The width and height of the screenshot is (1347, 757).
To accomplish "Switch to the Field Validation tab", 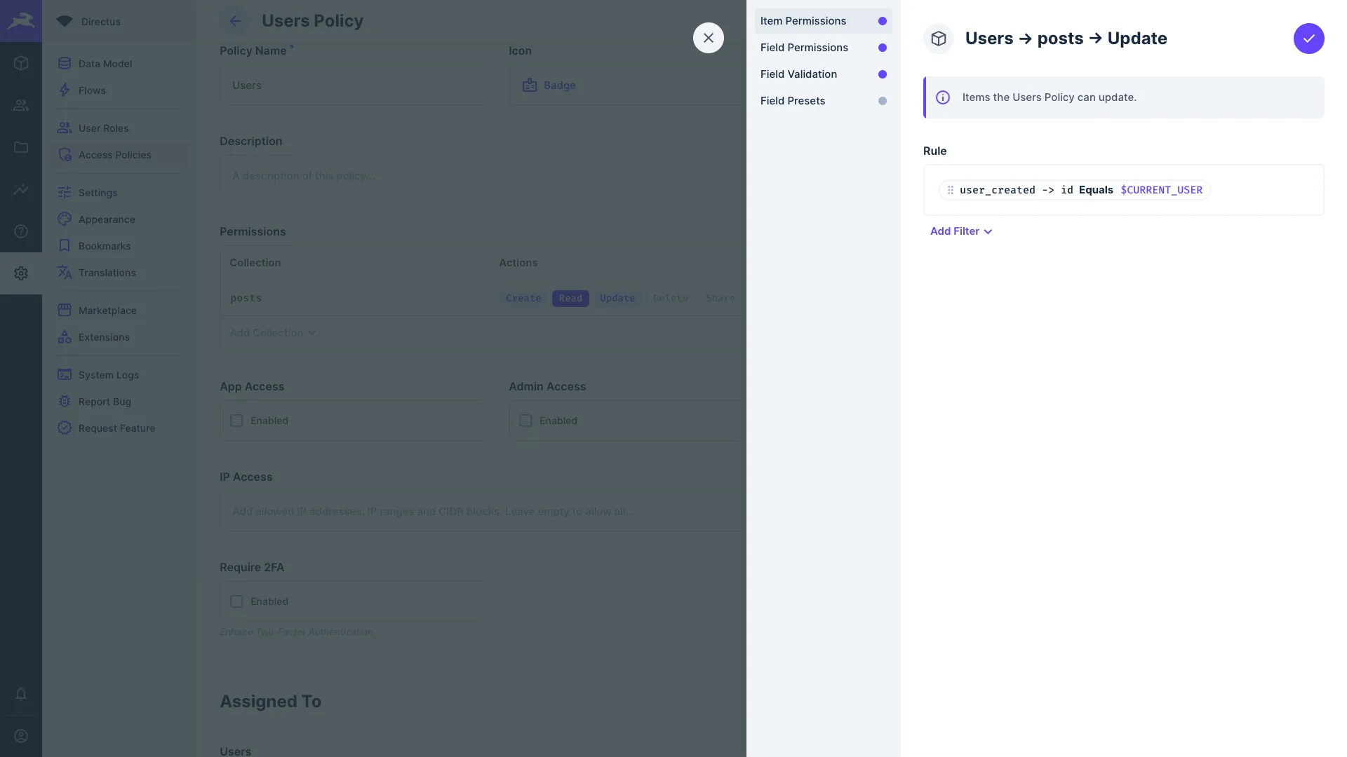I will (x=798, y=74).
